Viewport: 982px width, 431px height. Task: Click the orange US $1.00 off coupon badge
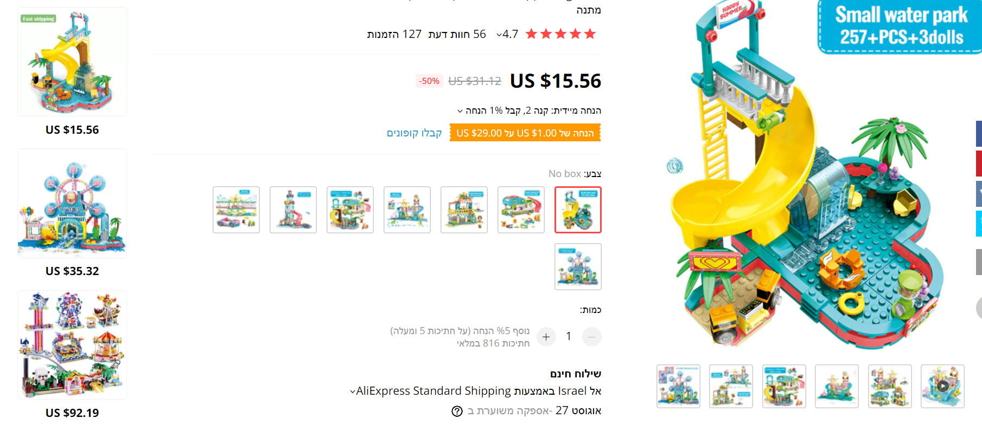pyautogui.click(x=525, y=133)
